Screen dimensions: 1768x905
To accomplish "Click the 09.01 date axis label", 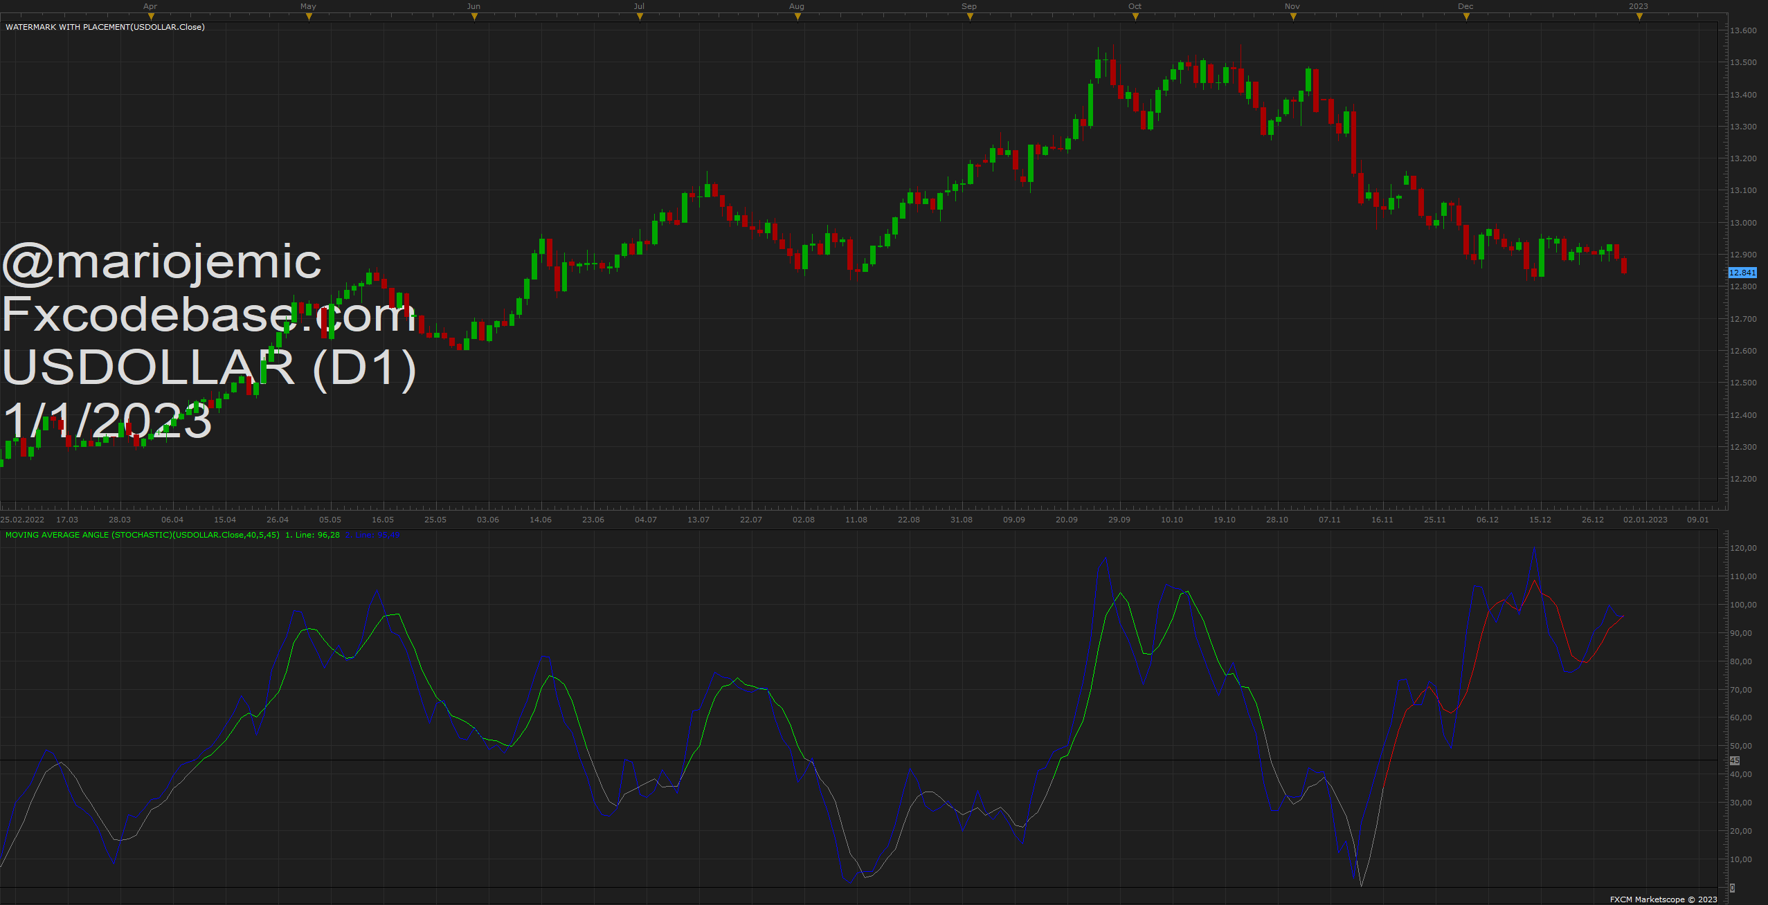I will pyautogui.click(x=1698, y=520).
